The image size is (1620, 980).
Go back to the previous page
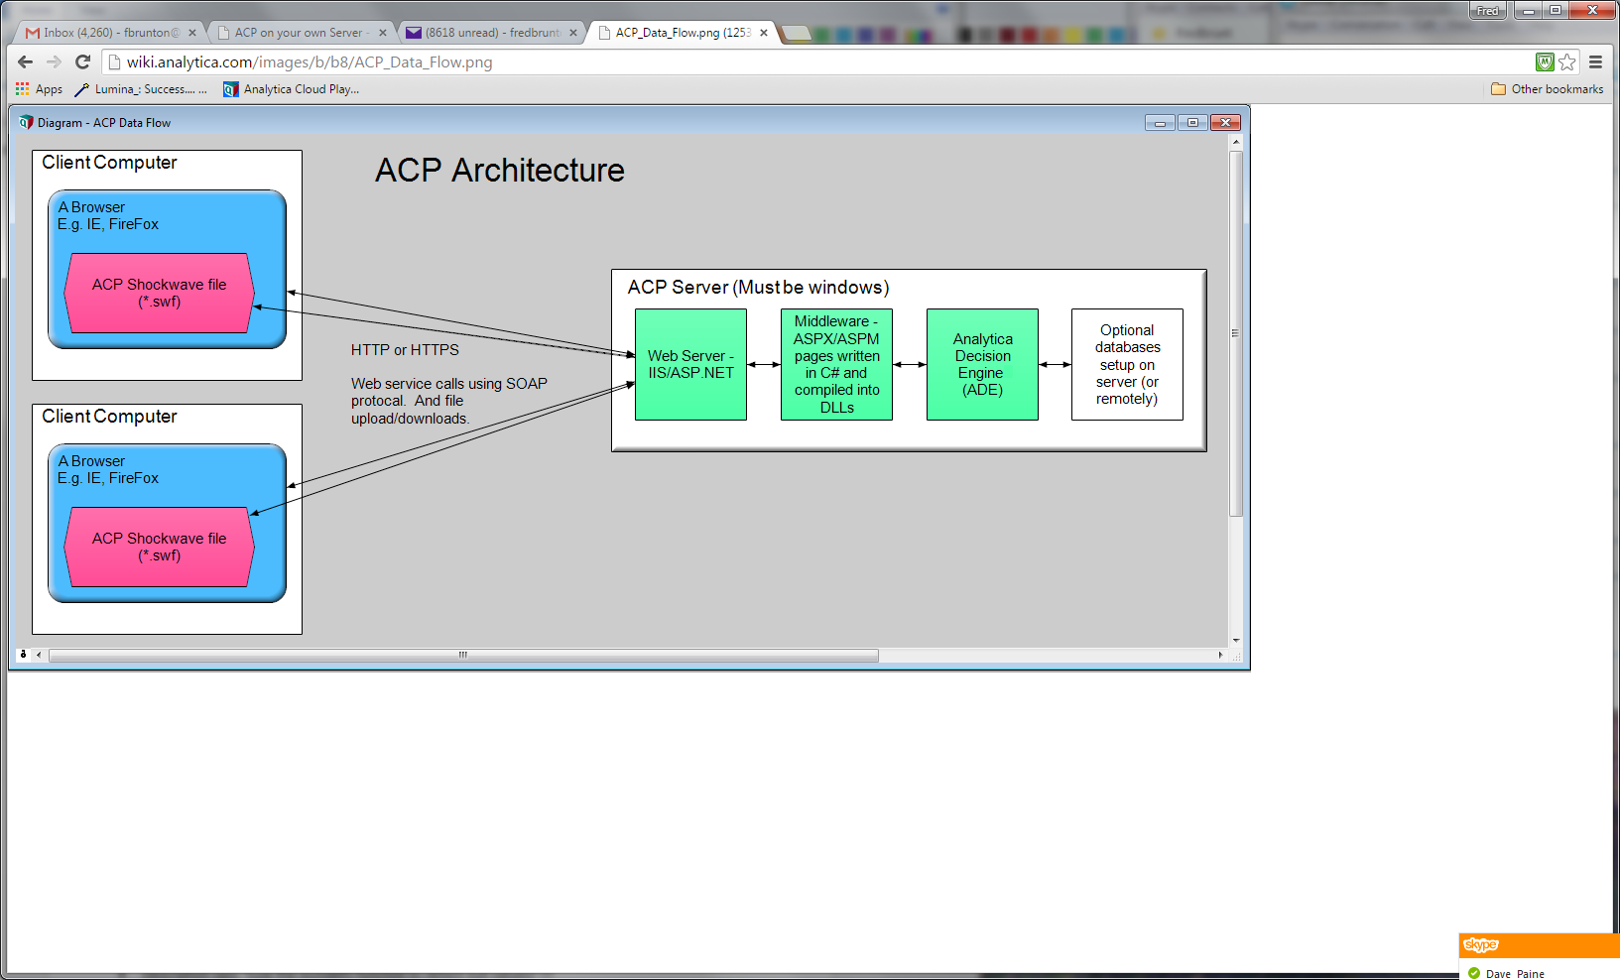click(26, 61)
